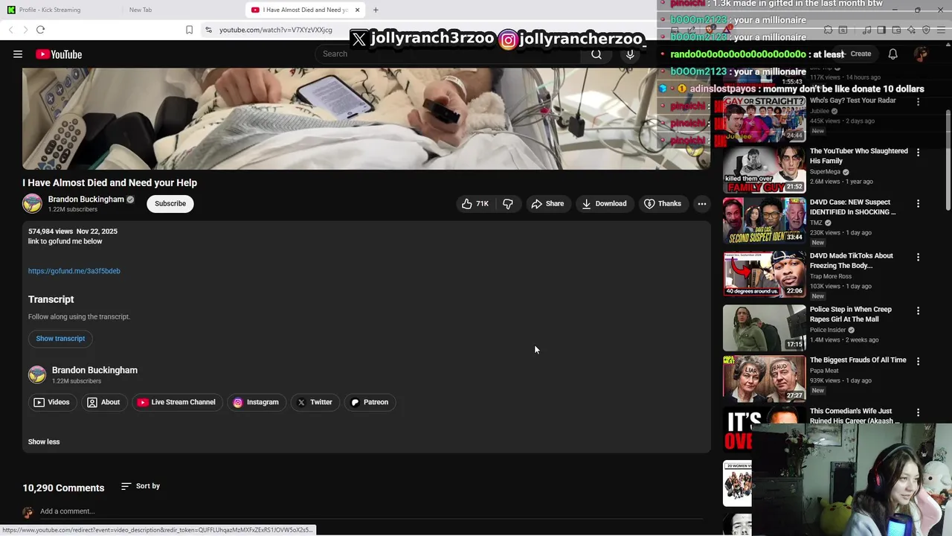The height and width of the screenshot is (536, 952).
Task: Focus the YouTube search field
Action: tap(446, 54)
